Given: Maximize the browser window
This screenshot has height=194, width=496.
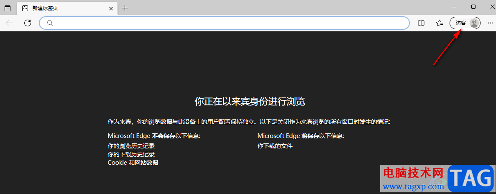Looking at the screenshot, I should click(473, 7).
